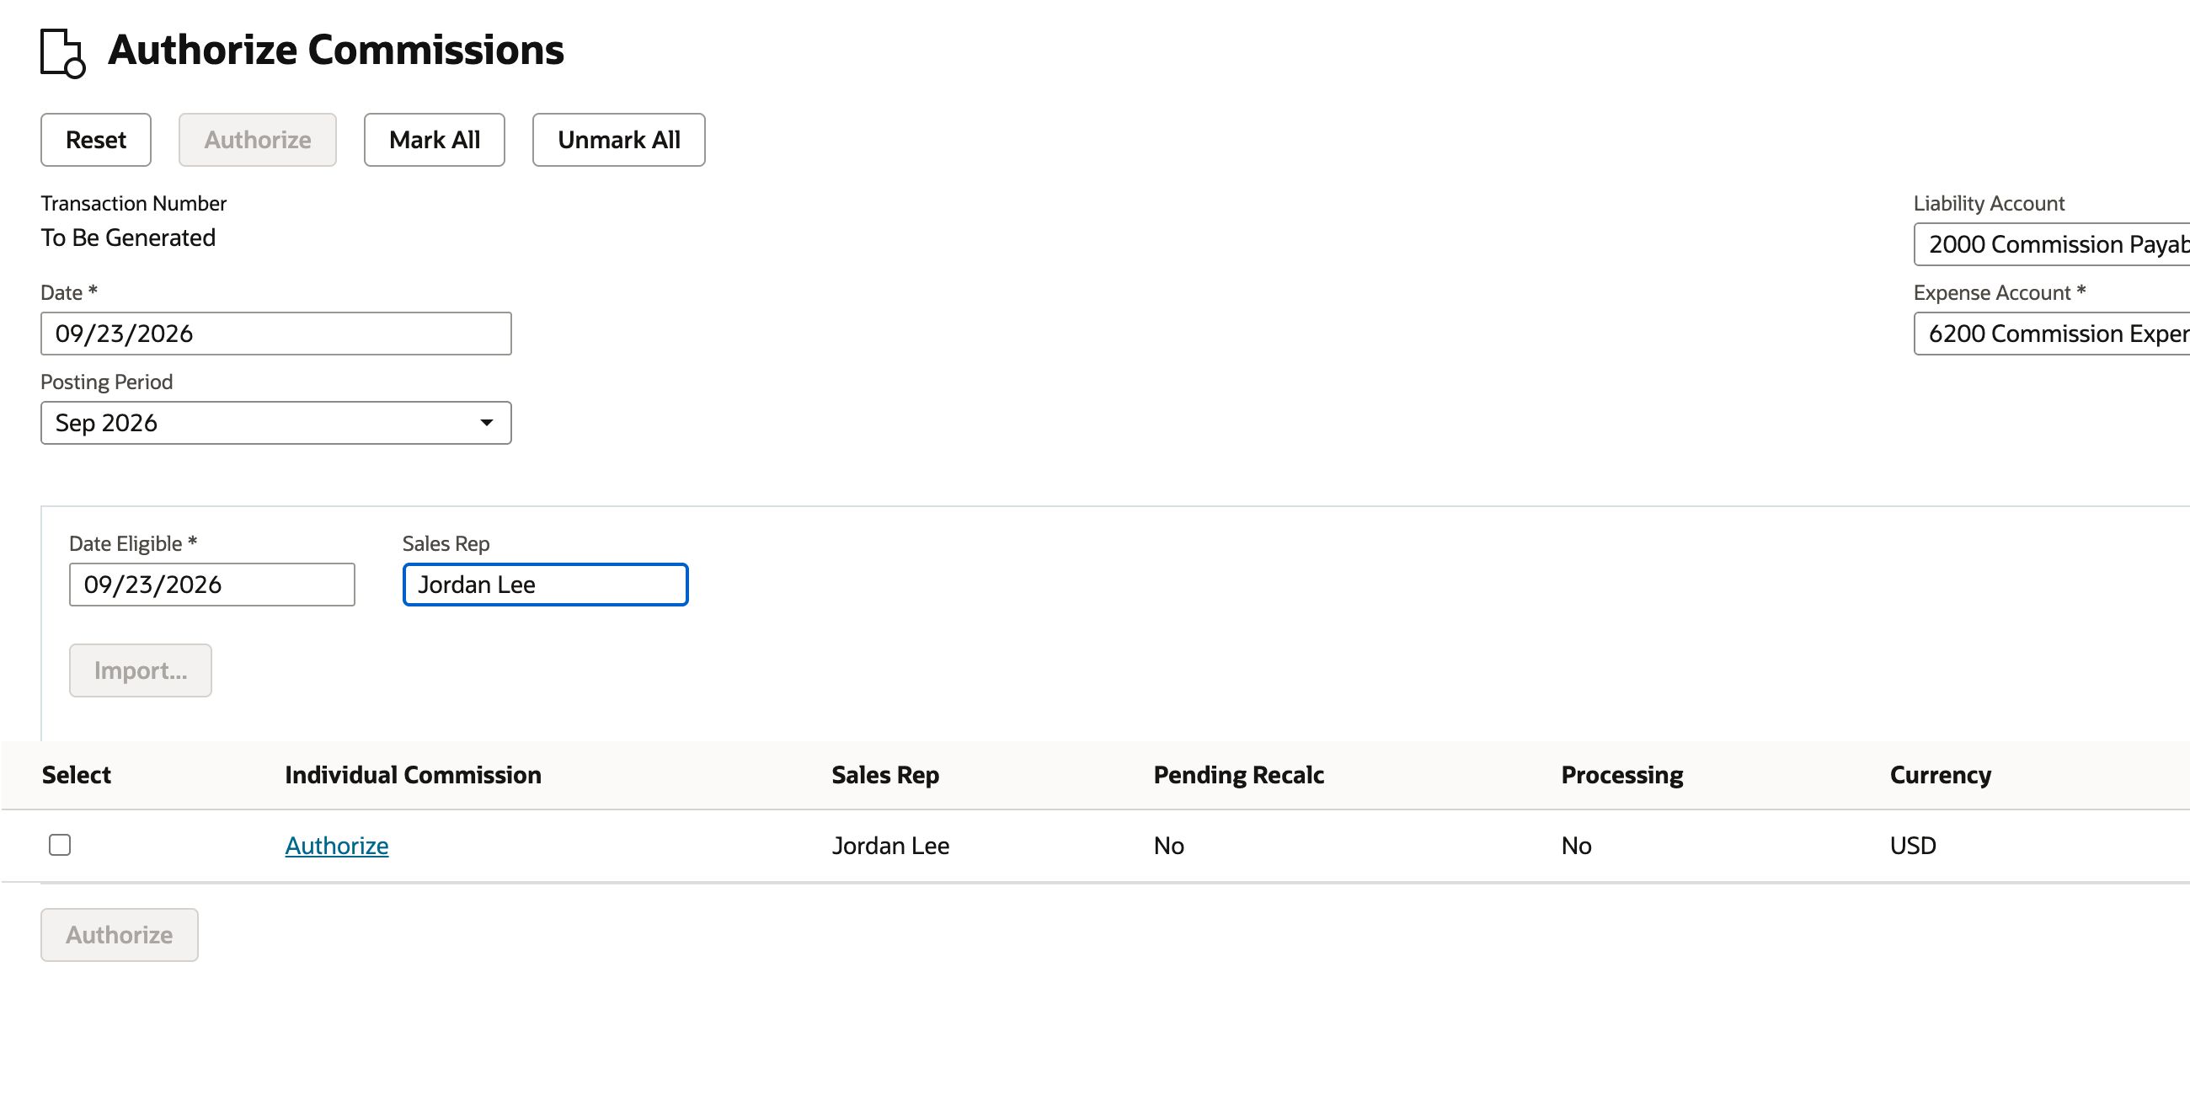Click the 'To Be Generated' transaction number text
Image resolution: width=2190 pixels, height=1095 pixels.
click(128, 238)
